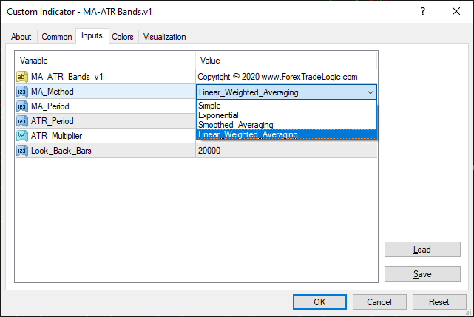Confirm settings with the OK button
The width and height of the screenshot is (474, 317).
point(319,301)
